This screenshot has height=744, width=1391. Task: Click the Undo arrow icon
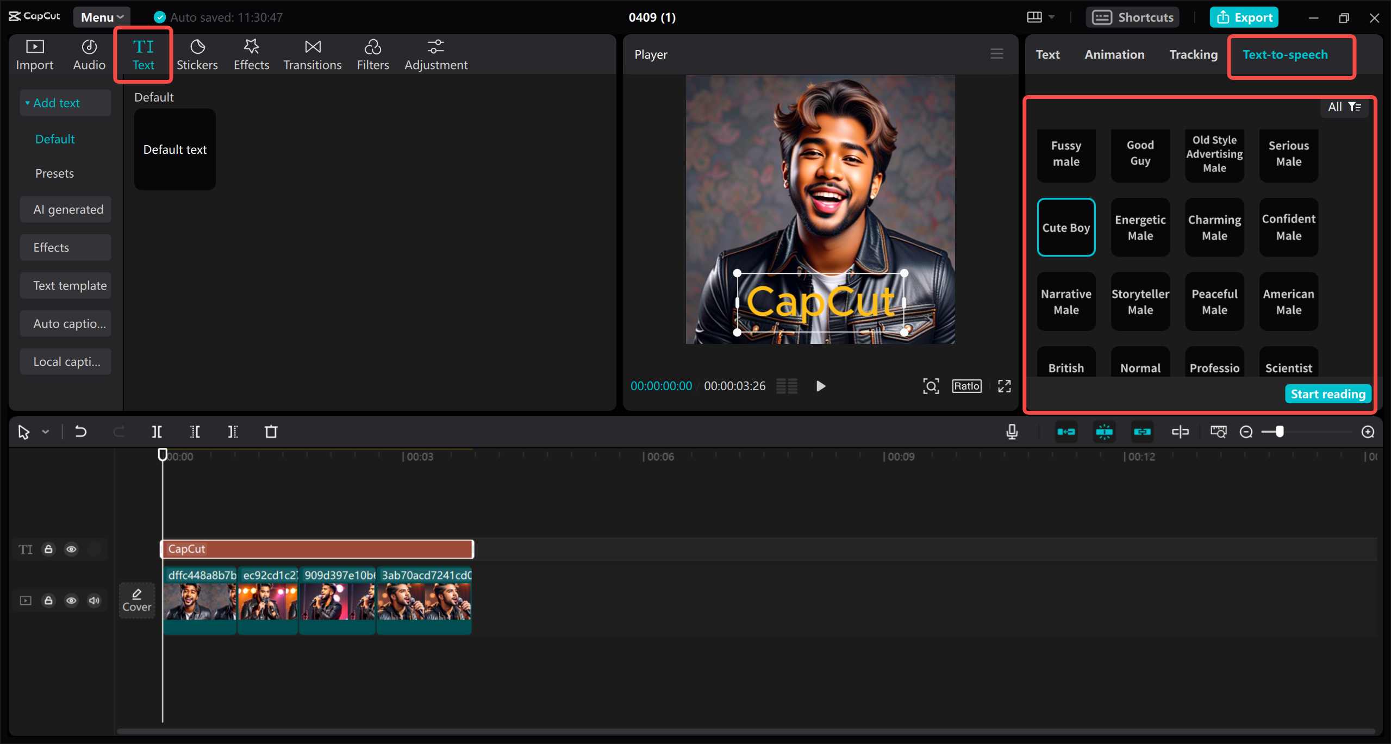[x=80, y=432]
